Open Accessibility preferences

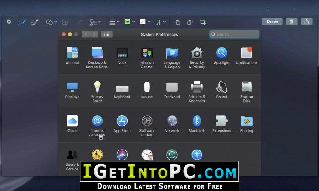pos(197,155)
